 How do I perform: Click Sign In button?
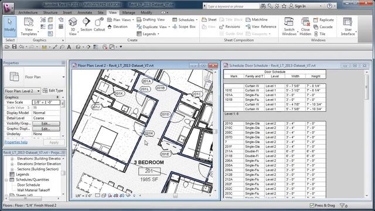click(x=298, y=6)
